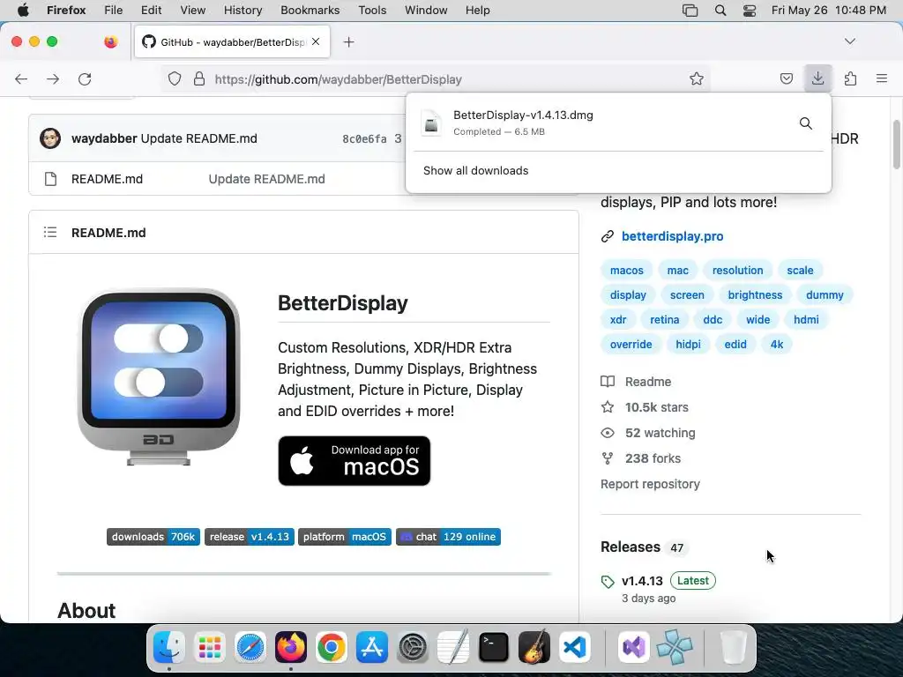This screenshot has height=677, width=903.
Task: Open the Releases 47 heading link
Action: point(644,547)
